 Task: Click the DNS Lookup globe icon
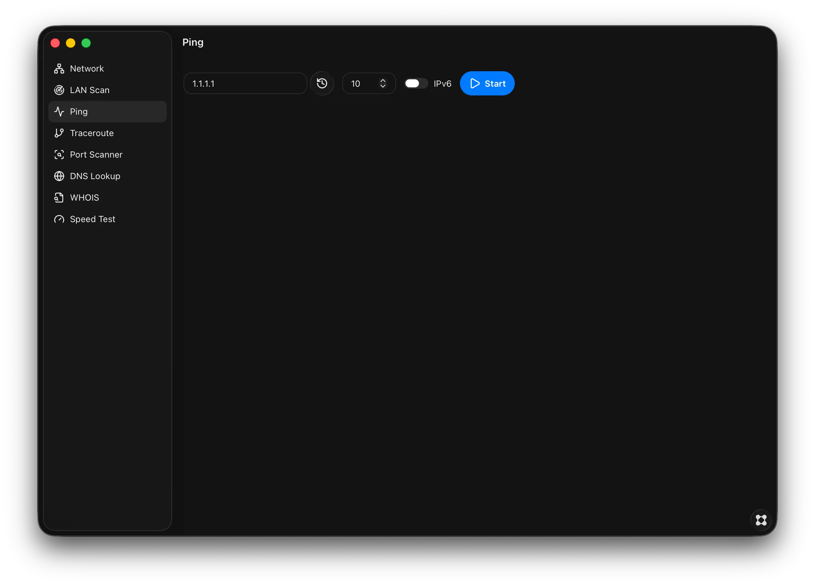click(59, 176)
